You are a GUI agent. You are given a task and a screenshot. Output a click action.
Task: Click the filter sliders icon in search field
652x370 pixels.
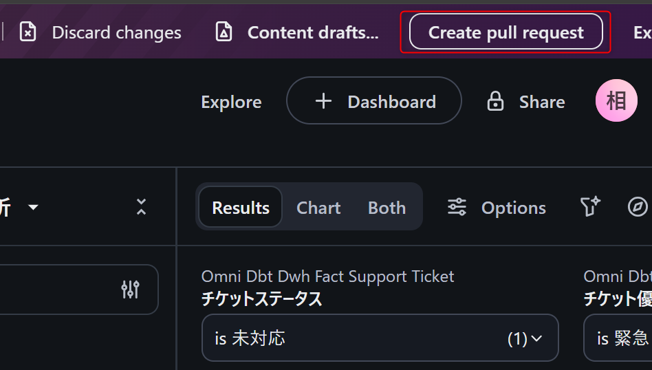(130, 290)
